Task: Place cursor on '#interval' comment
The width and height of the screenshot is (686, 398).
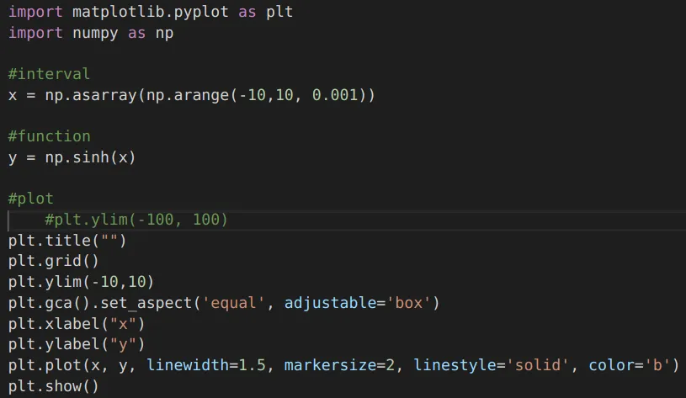Action: (49, 74)
